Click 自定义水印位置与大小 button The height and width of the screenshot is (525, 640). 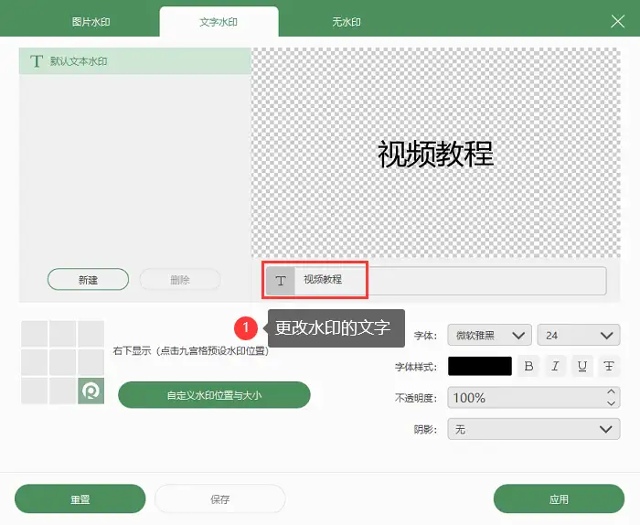click(214, 395)
